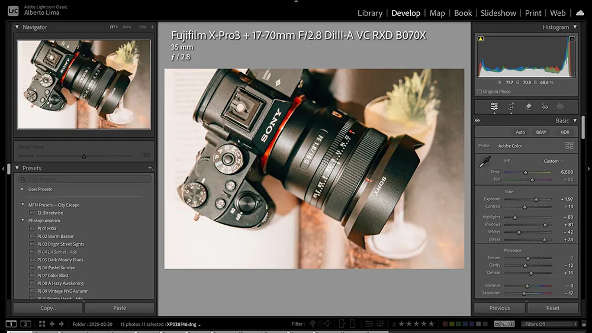The width and height of the screenshot is (592, 333).
Task: Collapse the right panel side arrow
Action: [x=588, y=169]
